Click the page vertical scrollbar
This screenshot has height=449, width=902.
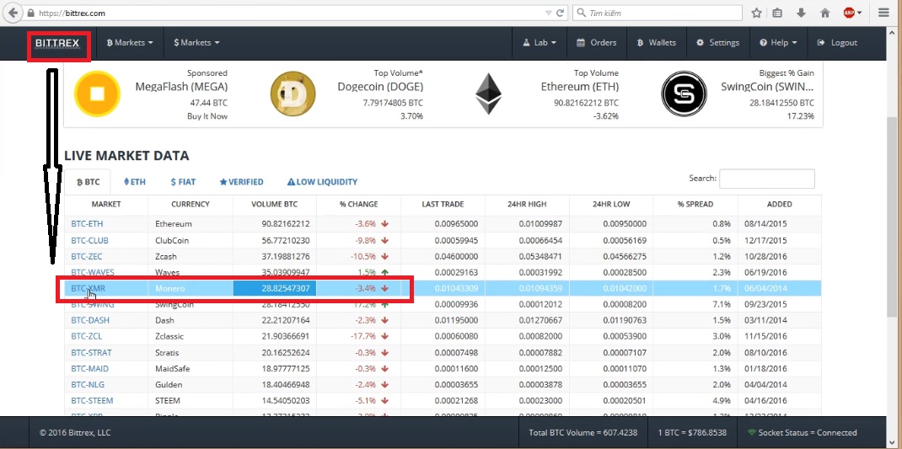pos(891,217)
